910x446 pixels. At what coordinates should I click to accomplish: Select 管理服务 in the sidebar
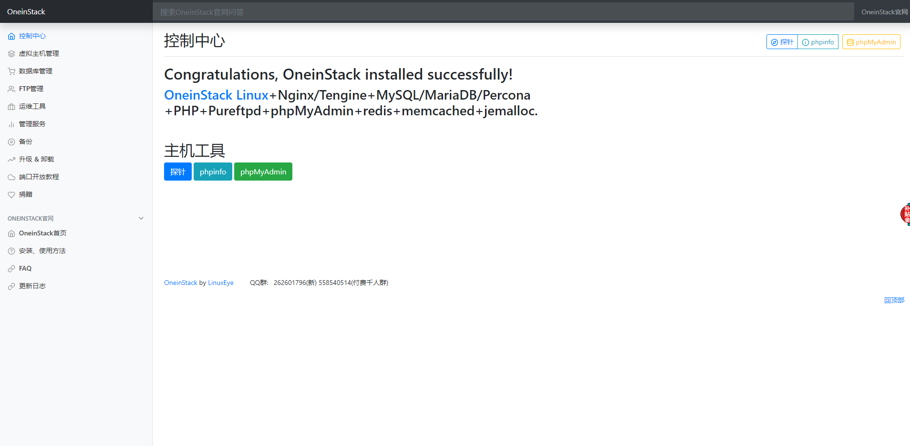[32, 124]
